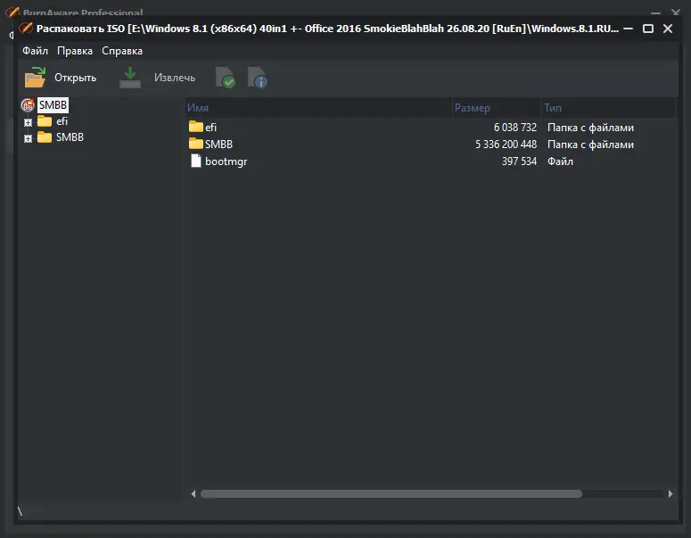This screenshot has width=691, height=538.
Task: Maximize the Распаковать ISO window
Action: [x=648, y=29]
